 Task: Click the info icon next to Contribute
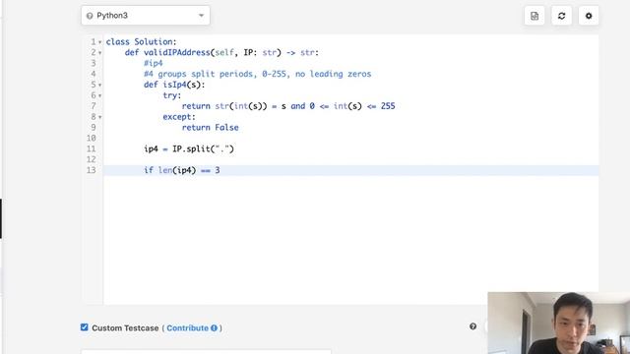pos(214,327)
